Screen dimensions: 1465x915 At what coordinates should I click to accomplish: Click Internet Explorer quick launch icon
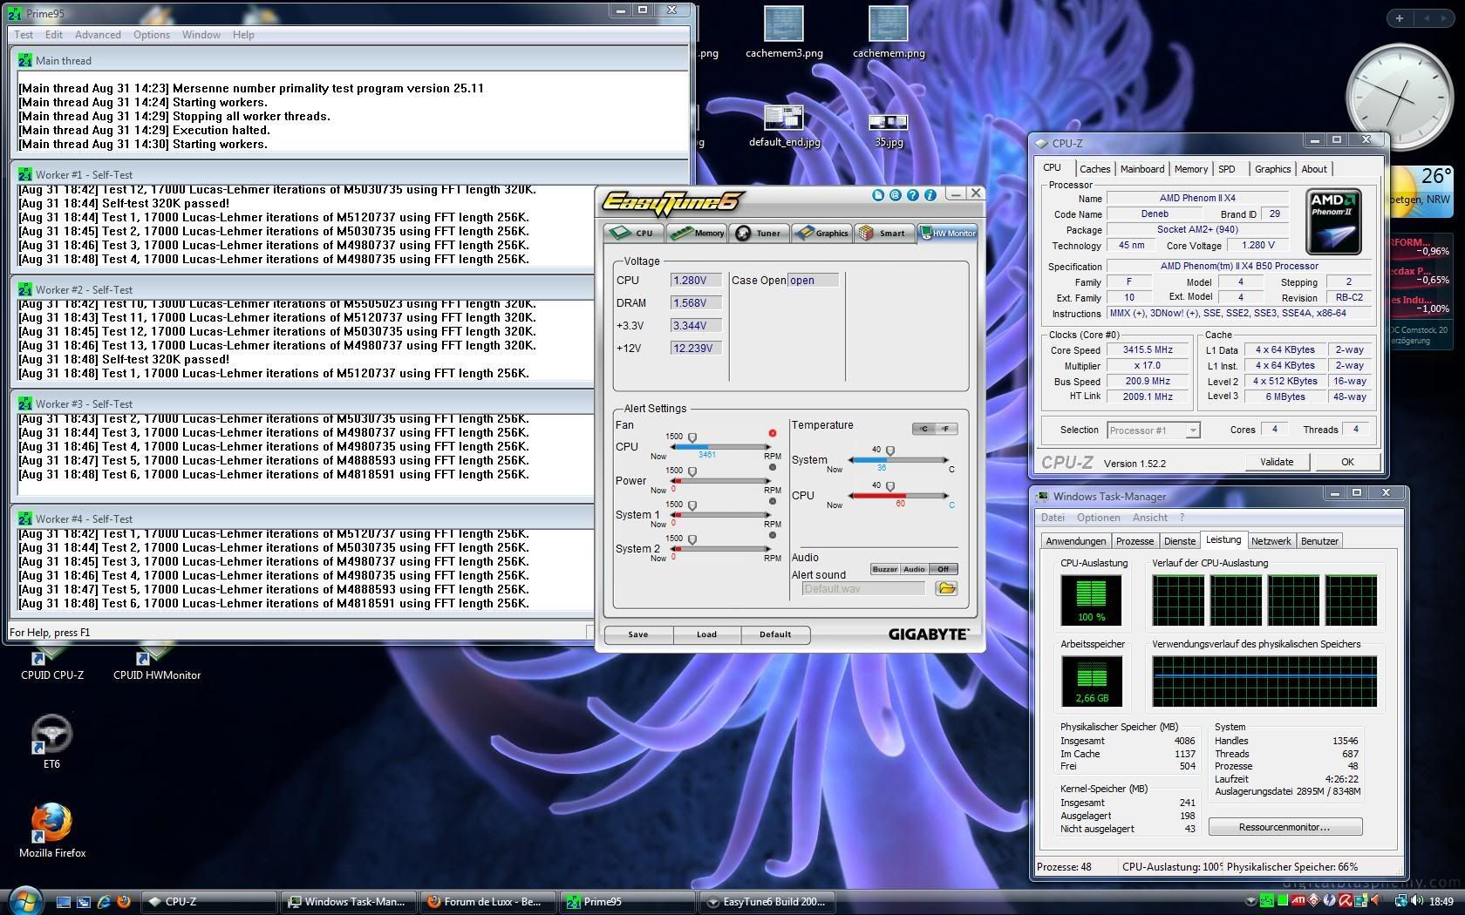104,901
